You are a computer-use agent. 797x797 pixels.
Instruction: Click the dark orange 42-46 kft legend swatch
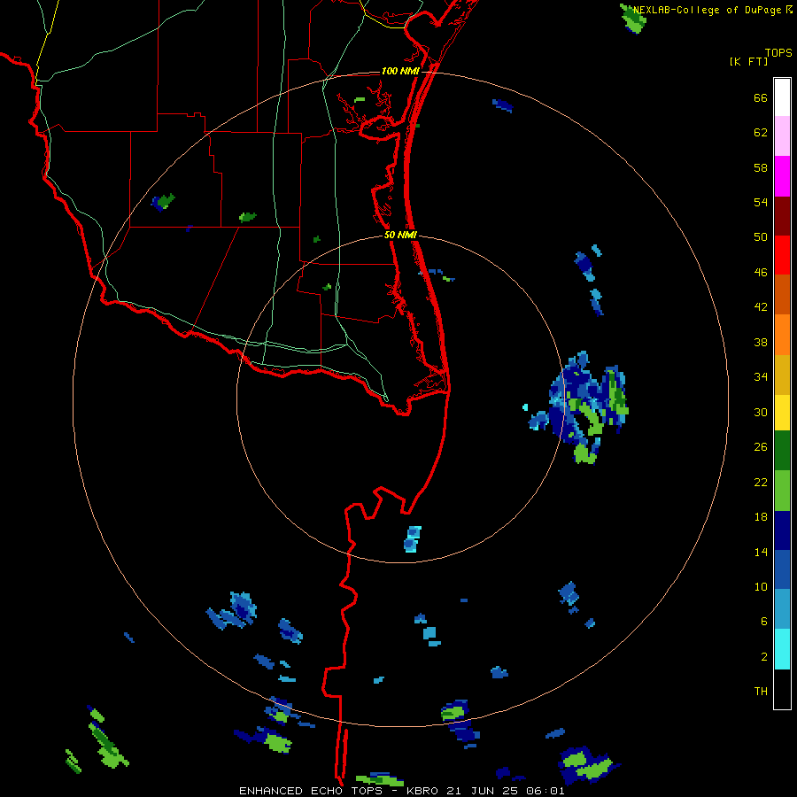pyautogui.click(x=782, y=294)
